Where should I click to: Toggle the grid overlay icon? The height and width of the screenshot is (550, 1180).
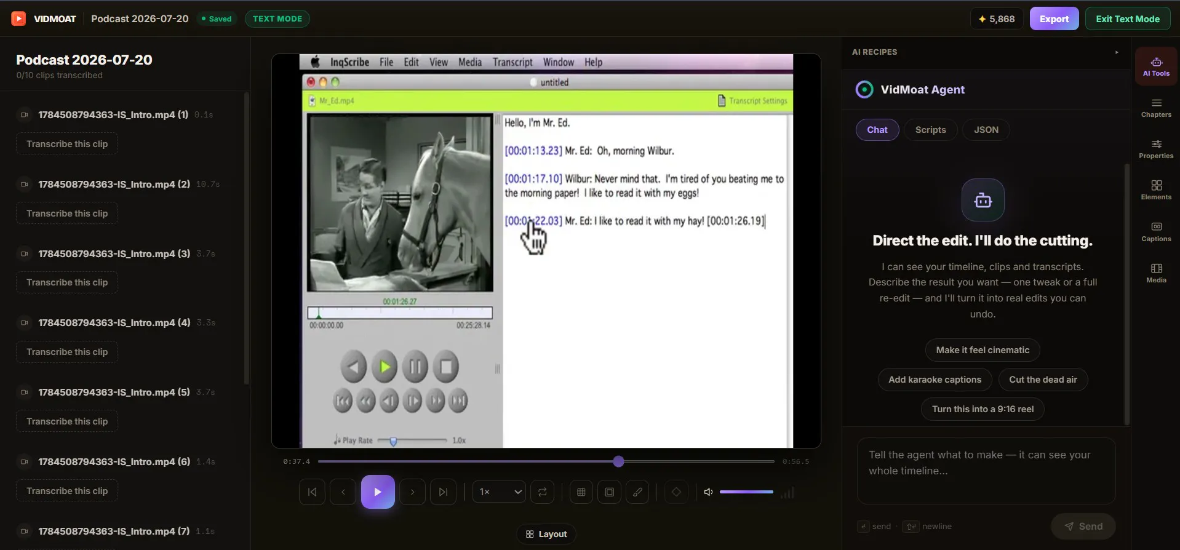tap(581, 492)
